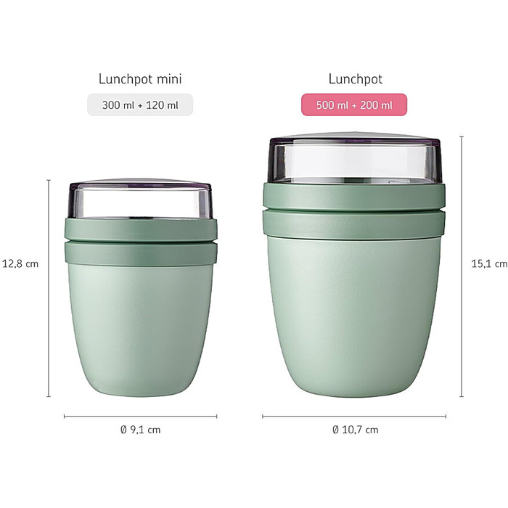Click the green band of the large pot

click(x=354, y=212)
